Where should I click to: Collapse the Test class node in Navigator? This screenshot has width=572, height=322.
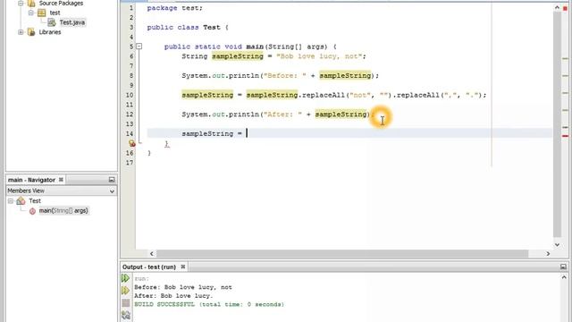point(11,201)
